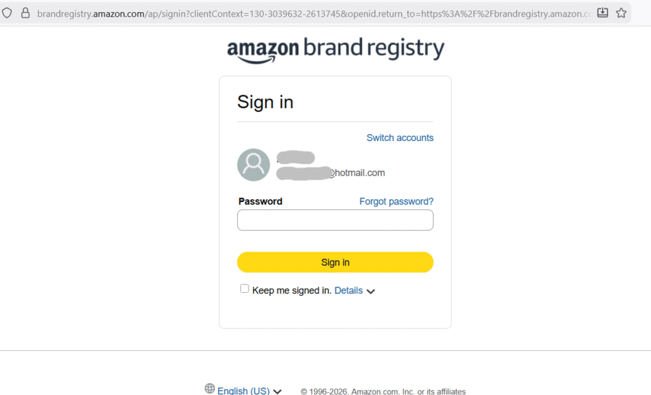Open the English (US) language dropdown
The height and width of the screenshot is (395, 651).
pos(243,391)
